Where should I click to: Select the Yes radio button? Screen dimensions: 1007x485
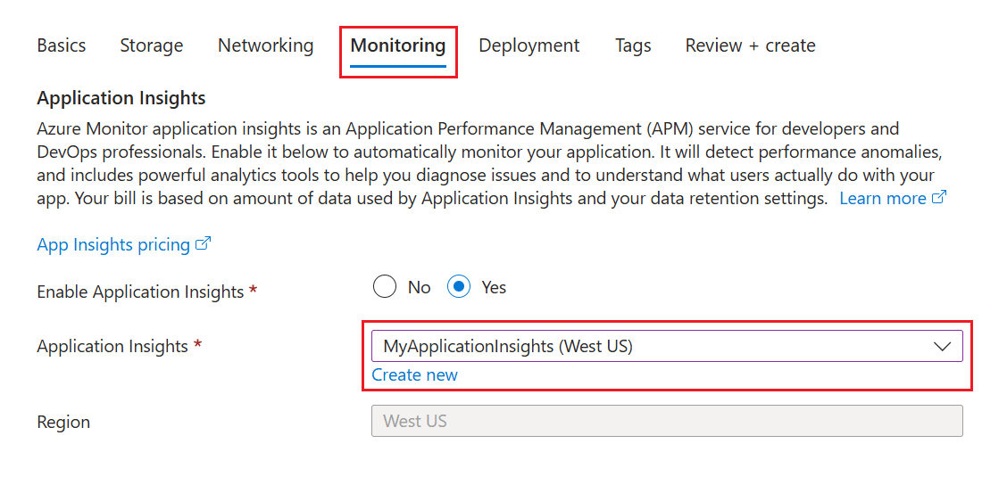tap(459, 287)
